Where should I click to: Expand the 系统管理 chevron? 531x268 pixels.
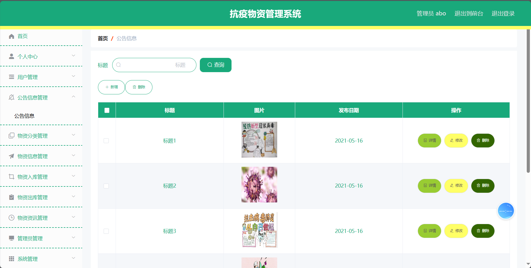point(73,258)
